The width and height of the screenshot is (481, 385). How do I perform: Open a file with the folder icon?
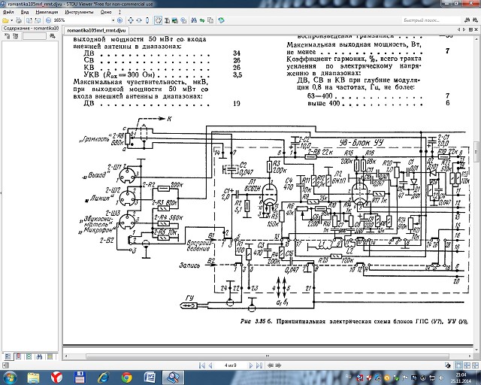(x=5, y=20)
